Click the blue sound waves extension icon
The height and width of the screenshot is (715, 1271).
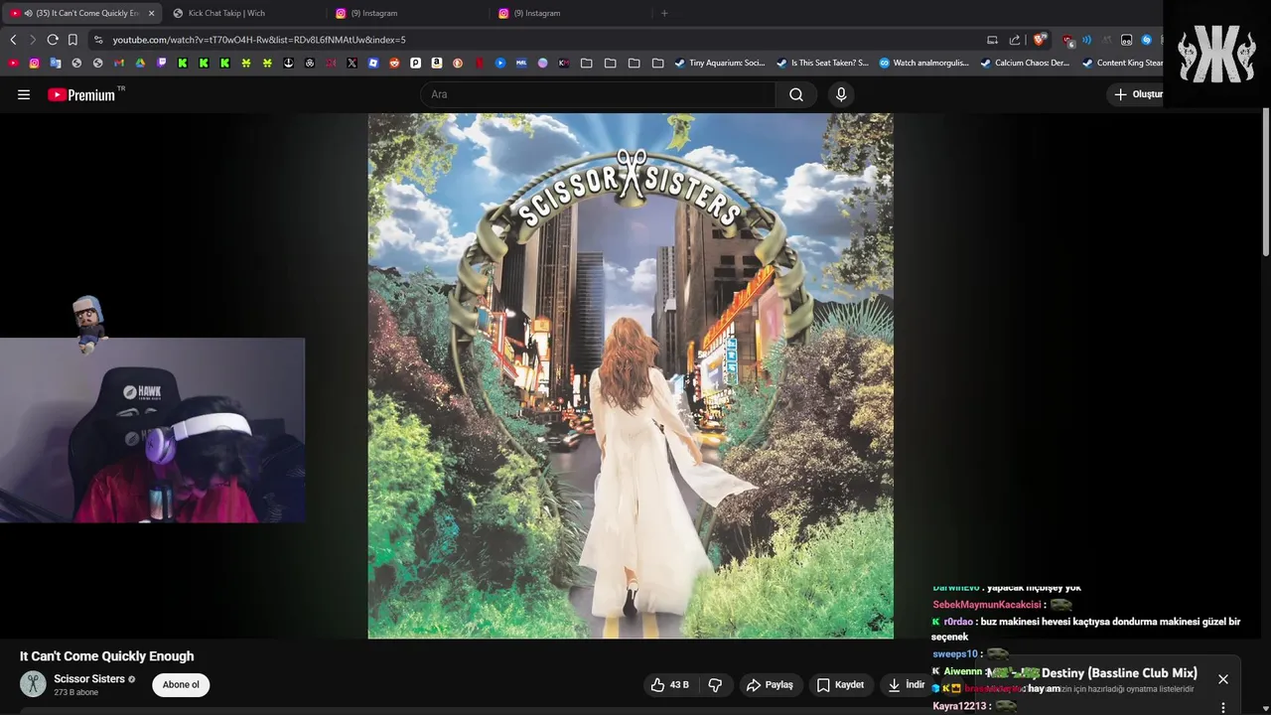(x=1086, y=40)
